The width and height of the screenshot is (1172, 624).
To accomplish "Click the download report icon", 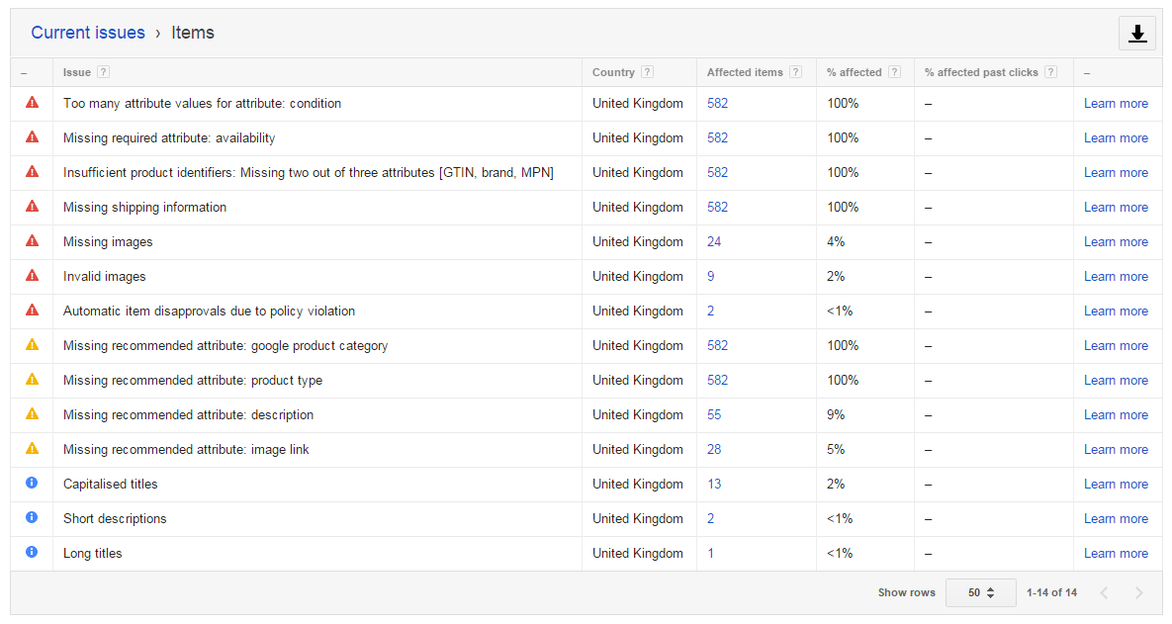I will (x=1137, y=34).
